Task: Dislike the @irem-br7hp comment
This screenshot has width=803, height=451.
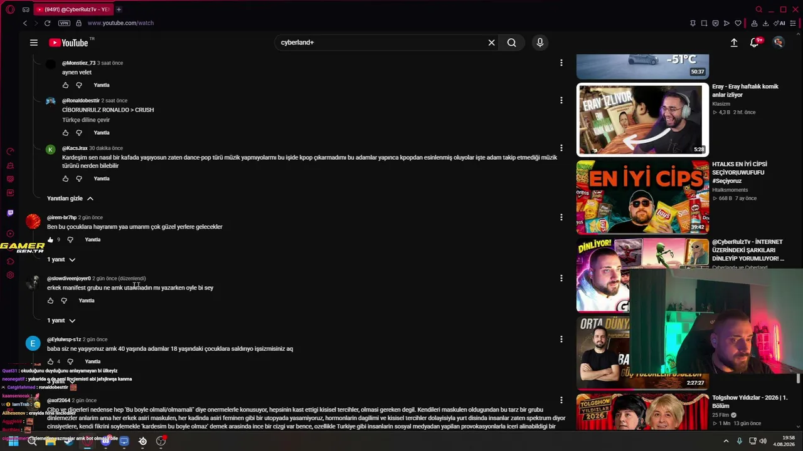Action: pyautogui.click(x=70, y=239)
